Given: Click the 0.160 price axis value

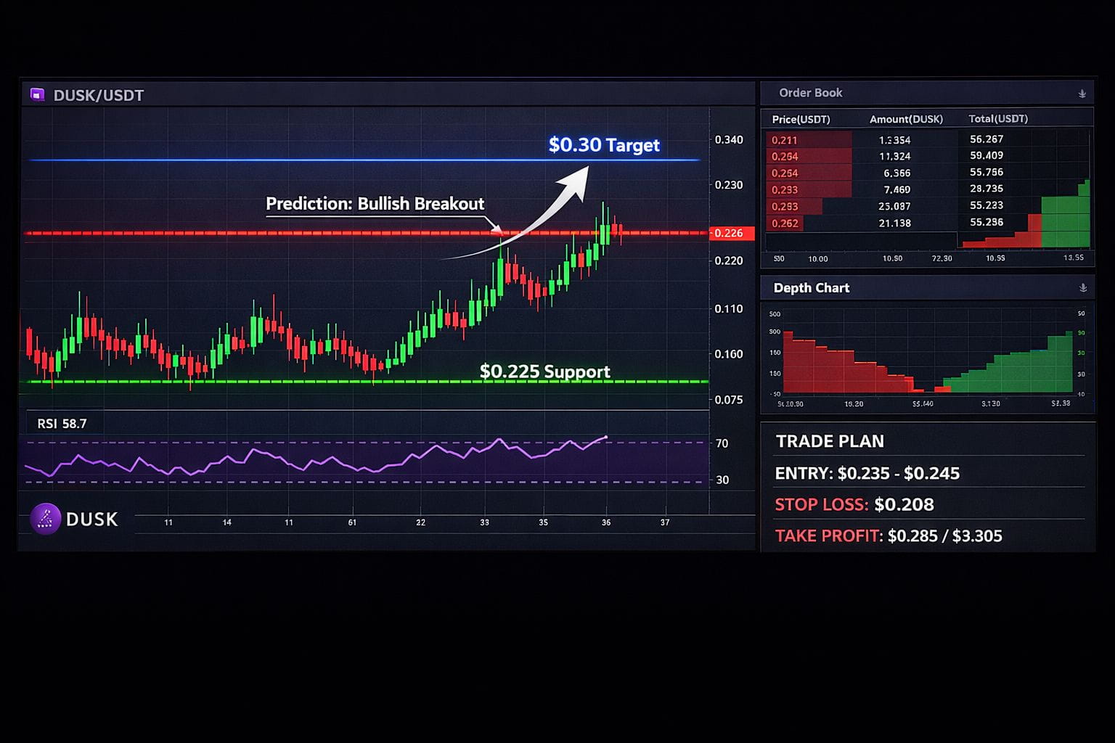Looking at the screenshot, I should coord(729,354).
